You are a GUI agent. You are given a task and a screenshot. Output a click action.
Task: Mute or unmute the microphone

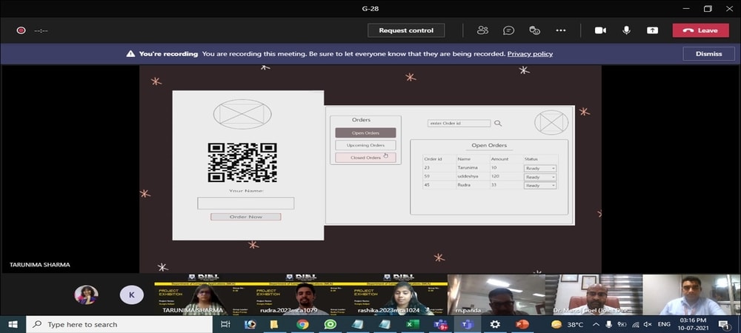tap(626, 30)
